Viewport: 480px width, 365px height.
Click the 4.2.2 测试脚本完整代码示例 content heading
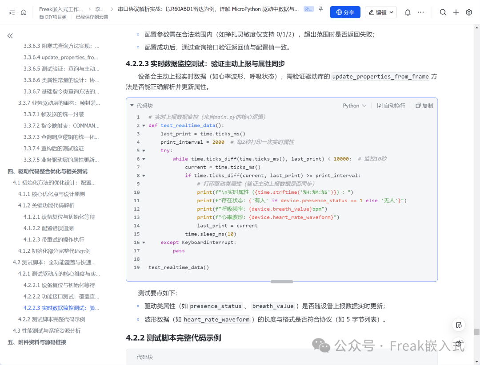pos(173,338)
